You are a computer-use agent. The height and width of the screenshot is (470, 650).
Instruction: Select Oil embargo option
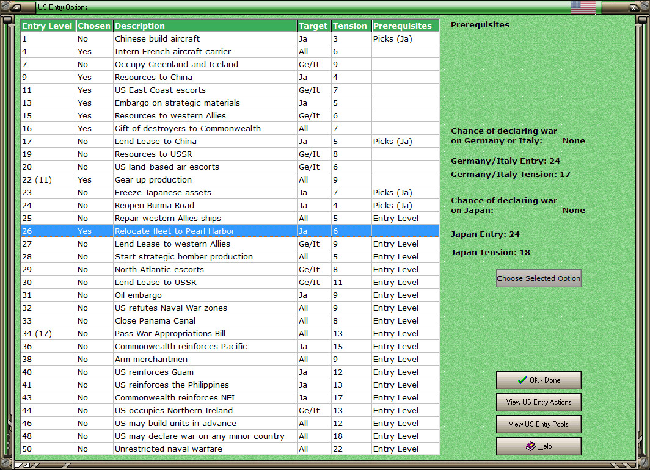pyautogui.click(x=230, y=295)
